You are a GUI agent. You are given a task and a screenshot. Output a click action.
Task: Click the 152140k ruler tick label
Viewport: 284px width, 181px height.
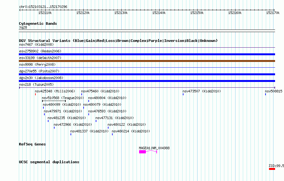[x=159, y=13]
